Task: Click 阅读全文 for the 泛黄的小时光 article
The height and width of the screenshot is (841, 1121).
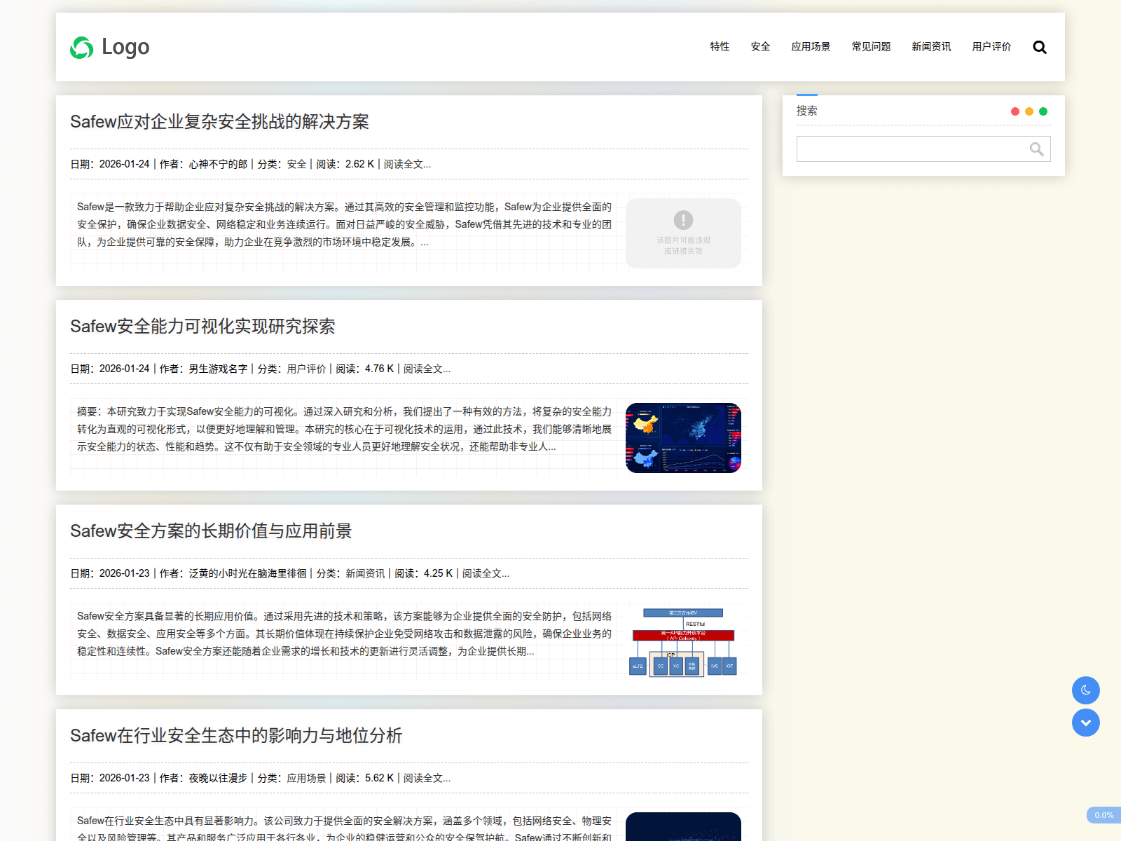Action: [x=486, y=573]
